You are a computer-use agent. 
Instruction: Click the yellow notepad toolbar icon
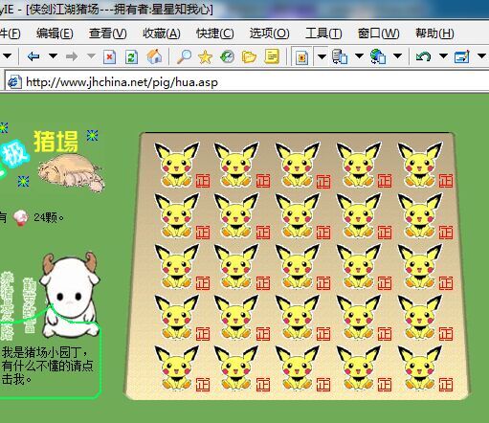[272, 56]
